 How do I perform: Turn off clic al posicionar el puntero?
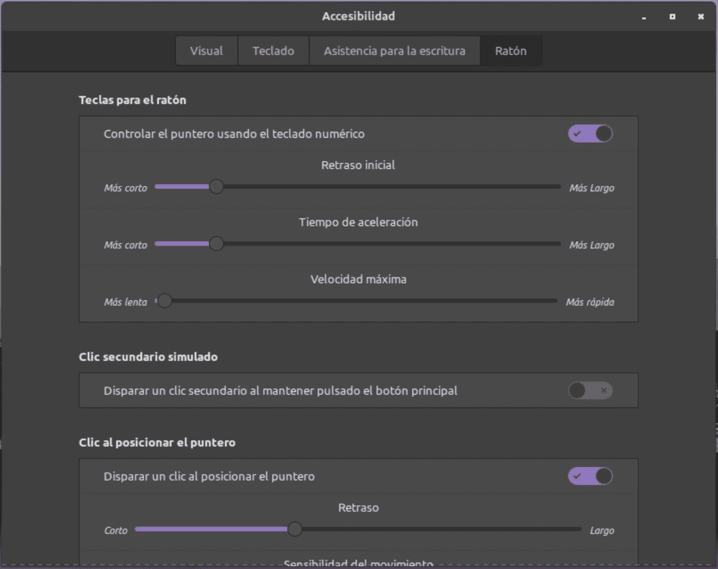[x=590, y=476]
